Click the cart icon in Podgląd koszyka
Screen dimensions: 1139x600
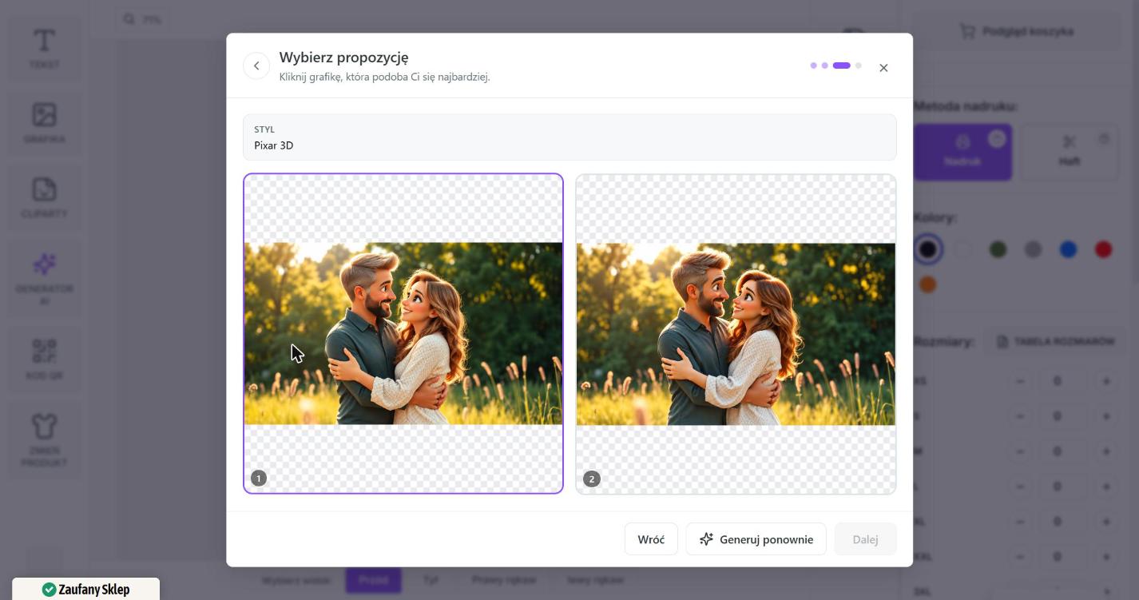point(967,31)
